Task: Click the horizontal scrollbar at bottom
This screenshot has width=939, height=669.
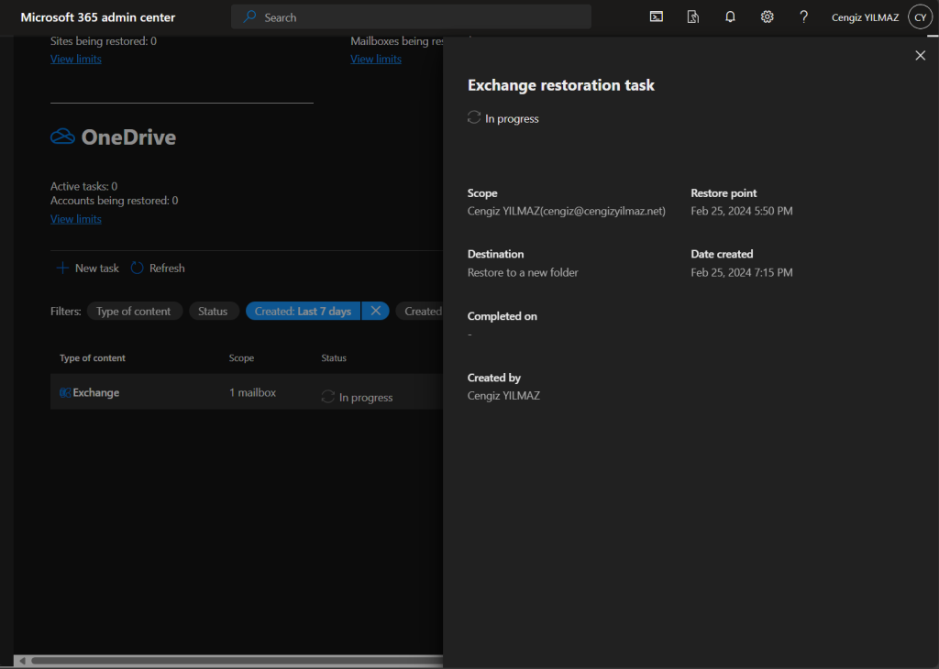Action: coord(229,660)
